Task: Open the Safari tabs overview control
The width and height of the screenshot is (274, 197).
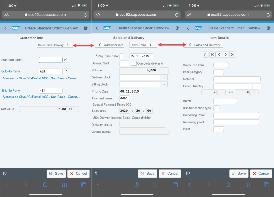Action: click(x=84, y=184)
